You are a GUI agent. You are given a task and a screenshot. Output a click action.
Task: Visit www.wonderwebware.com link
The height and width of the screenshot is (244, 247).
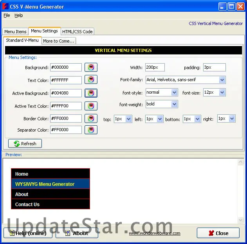point(155,233)
